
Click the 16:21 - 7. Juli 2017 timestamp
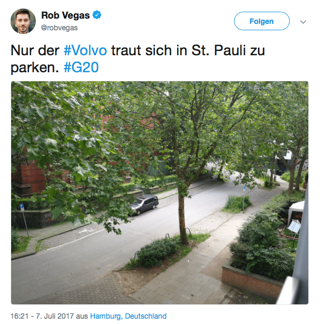42,316
